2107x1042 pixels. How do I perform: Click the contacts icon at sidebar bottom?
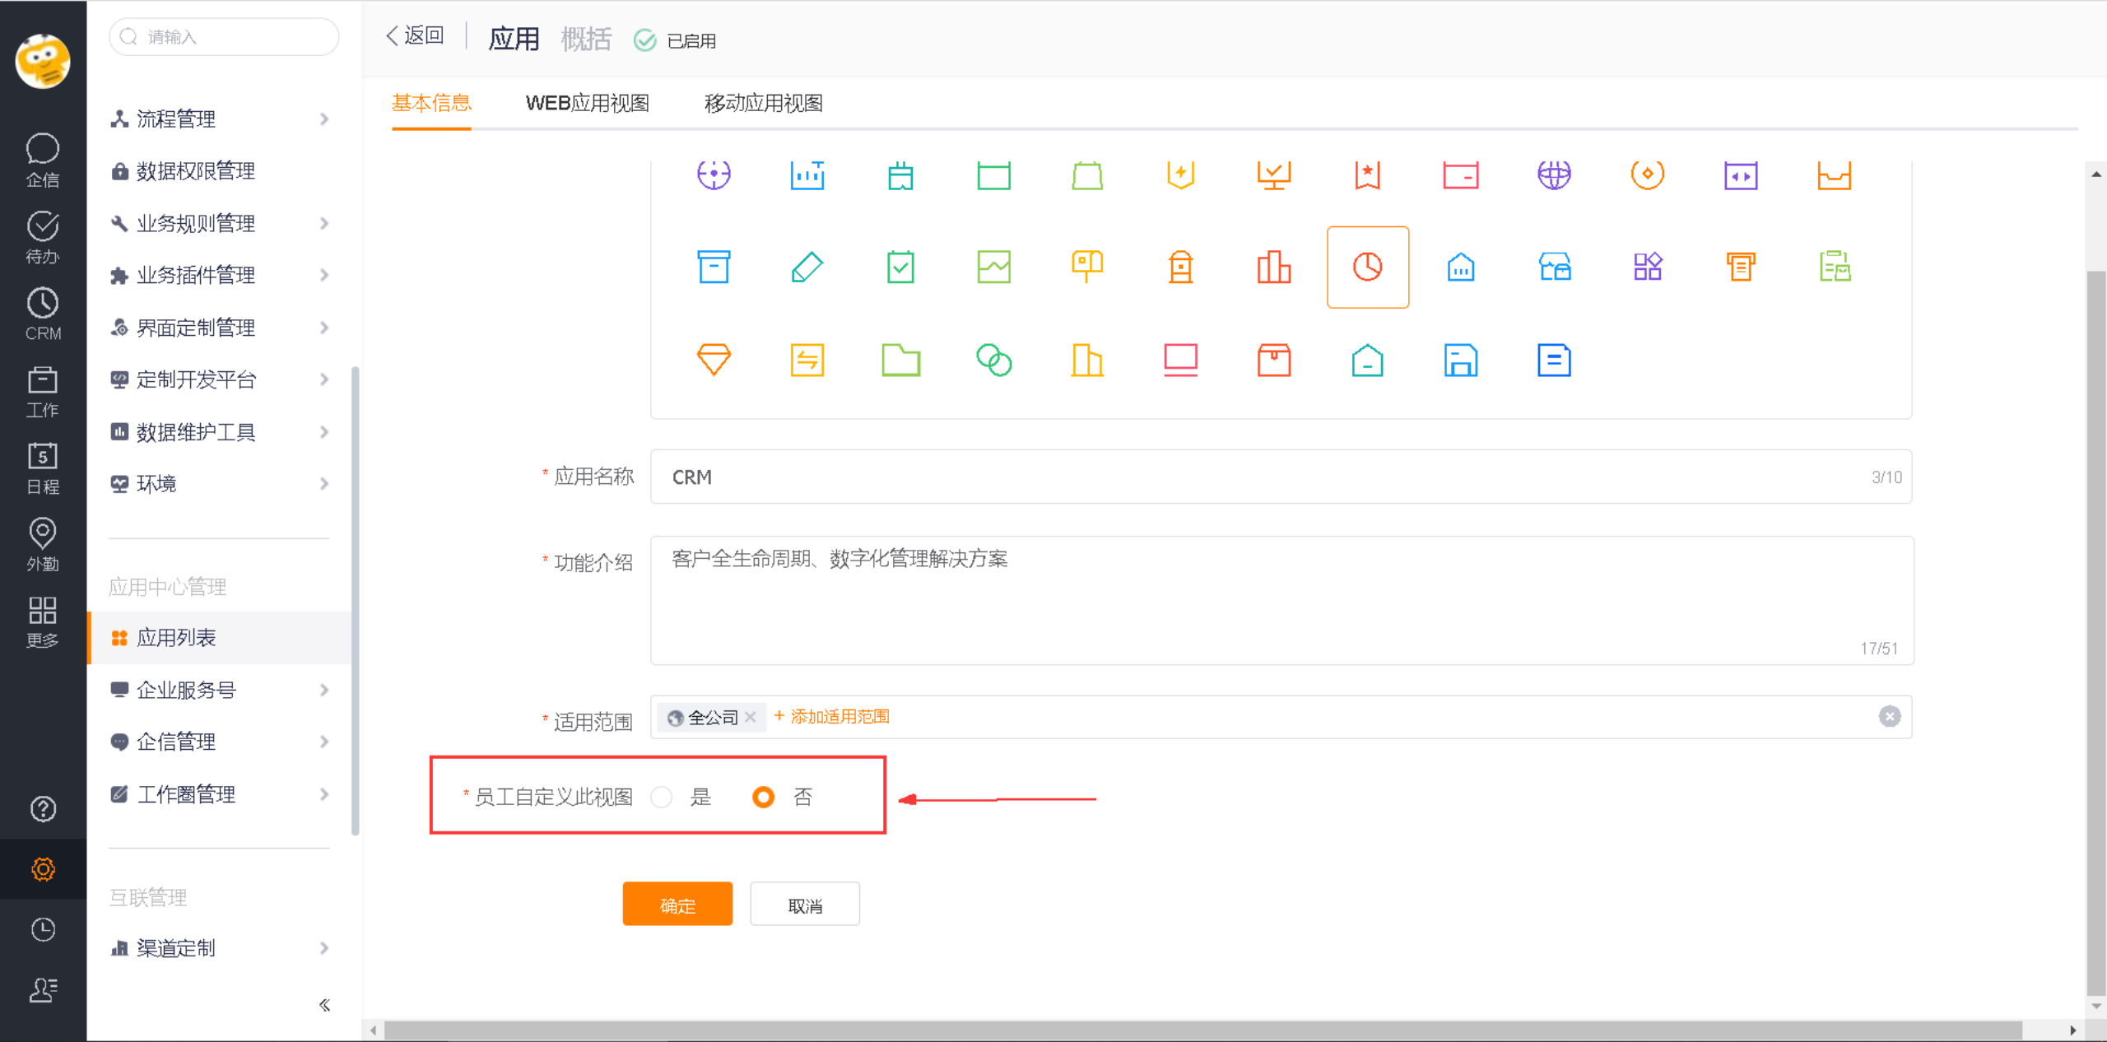tap(43, 990)
